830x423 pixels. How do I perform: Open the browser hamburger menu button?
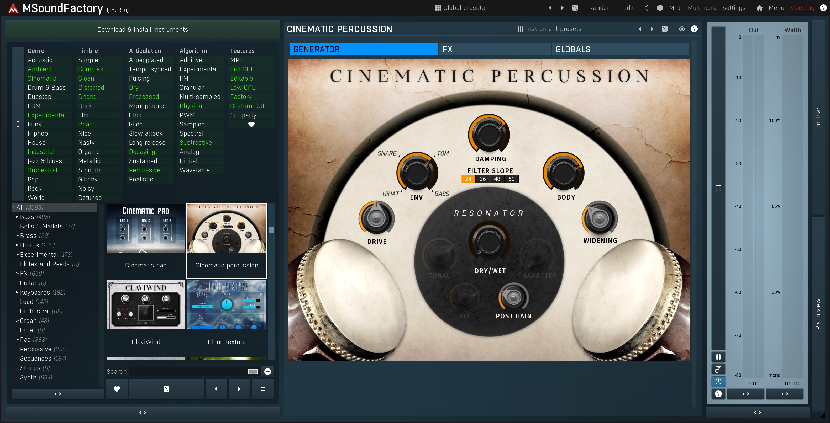(263, 389)
